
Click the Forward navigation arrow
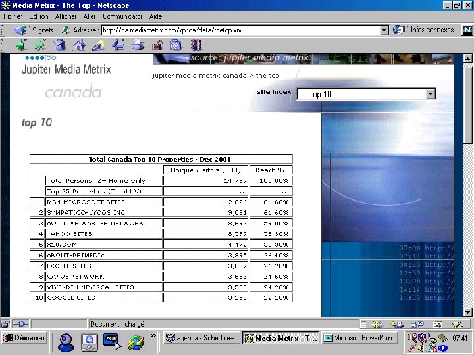pyautogui.click(x=40, y=45)
